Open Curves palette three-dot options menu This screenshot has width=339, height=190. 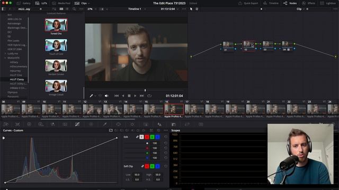pyautogui.click(x=166, y=130)
